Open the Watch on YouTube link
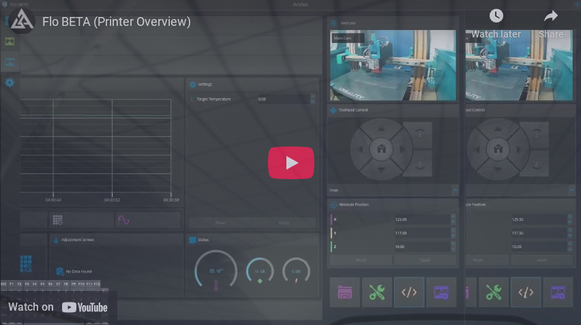Viewport: 581px width, 325px height. (58, 307)
